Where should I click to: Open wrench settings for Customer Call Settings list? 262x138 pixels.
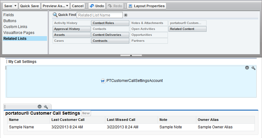coord(46,107)
